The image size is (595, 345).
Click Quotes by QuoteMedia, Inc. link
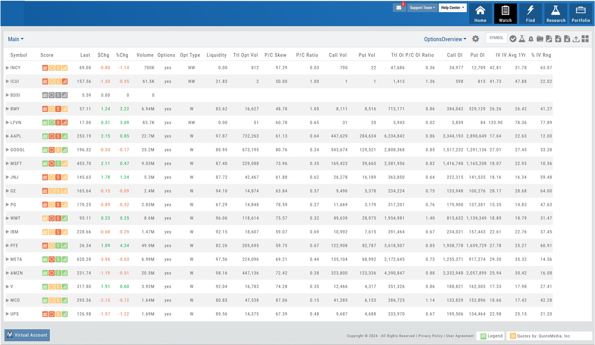pyautogui.click(x=544, y=336)
